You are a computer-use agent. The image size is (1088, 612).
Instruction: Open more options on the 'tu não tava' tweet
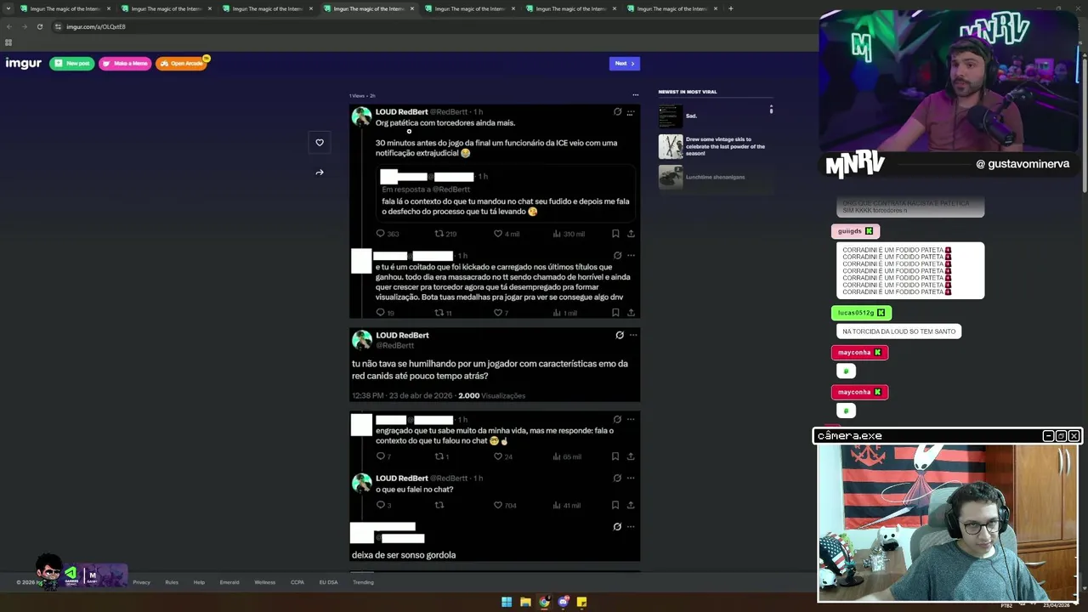633,336
